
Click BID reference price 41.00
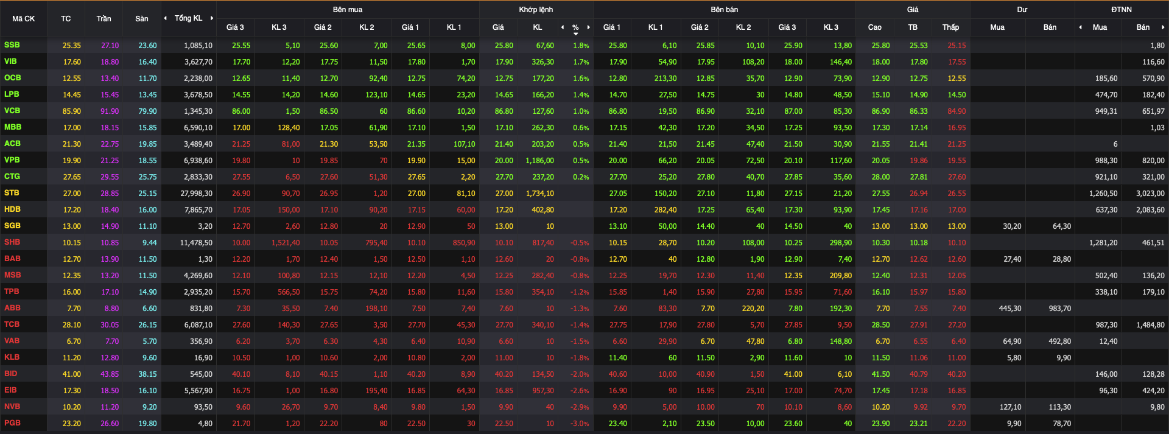coord(72,374)
